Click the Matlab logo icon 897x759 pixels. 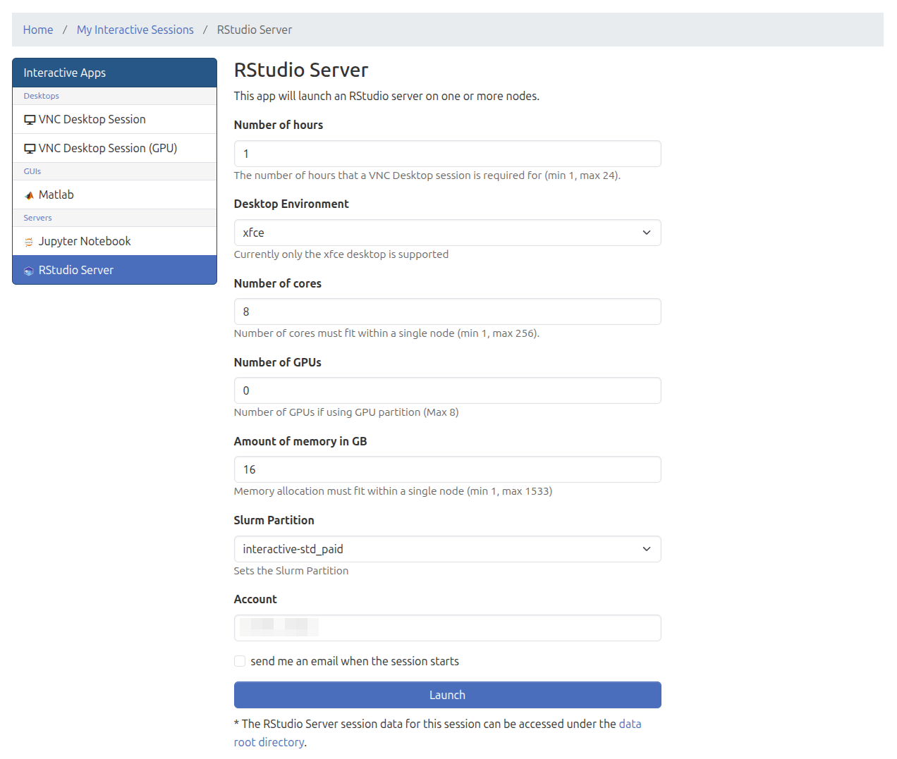[x=29, y=195]
